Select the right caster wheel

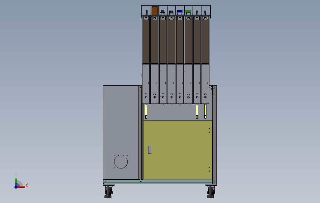coord(211,192)
